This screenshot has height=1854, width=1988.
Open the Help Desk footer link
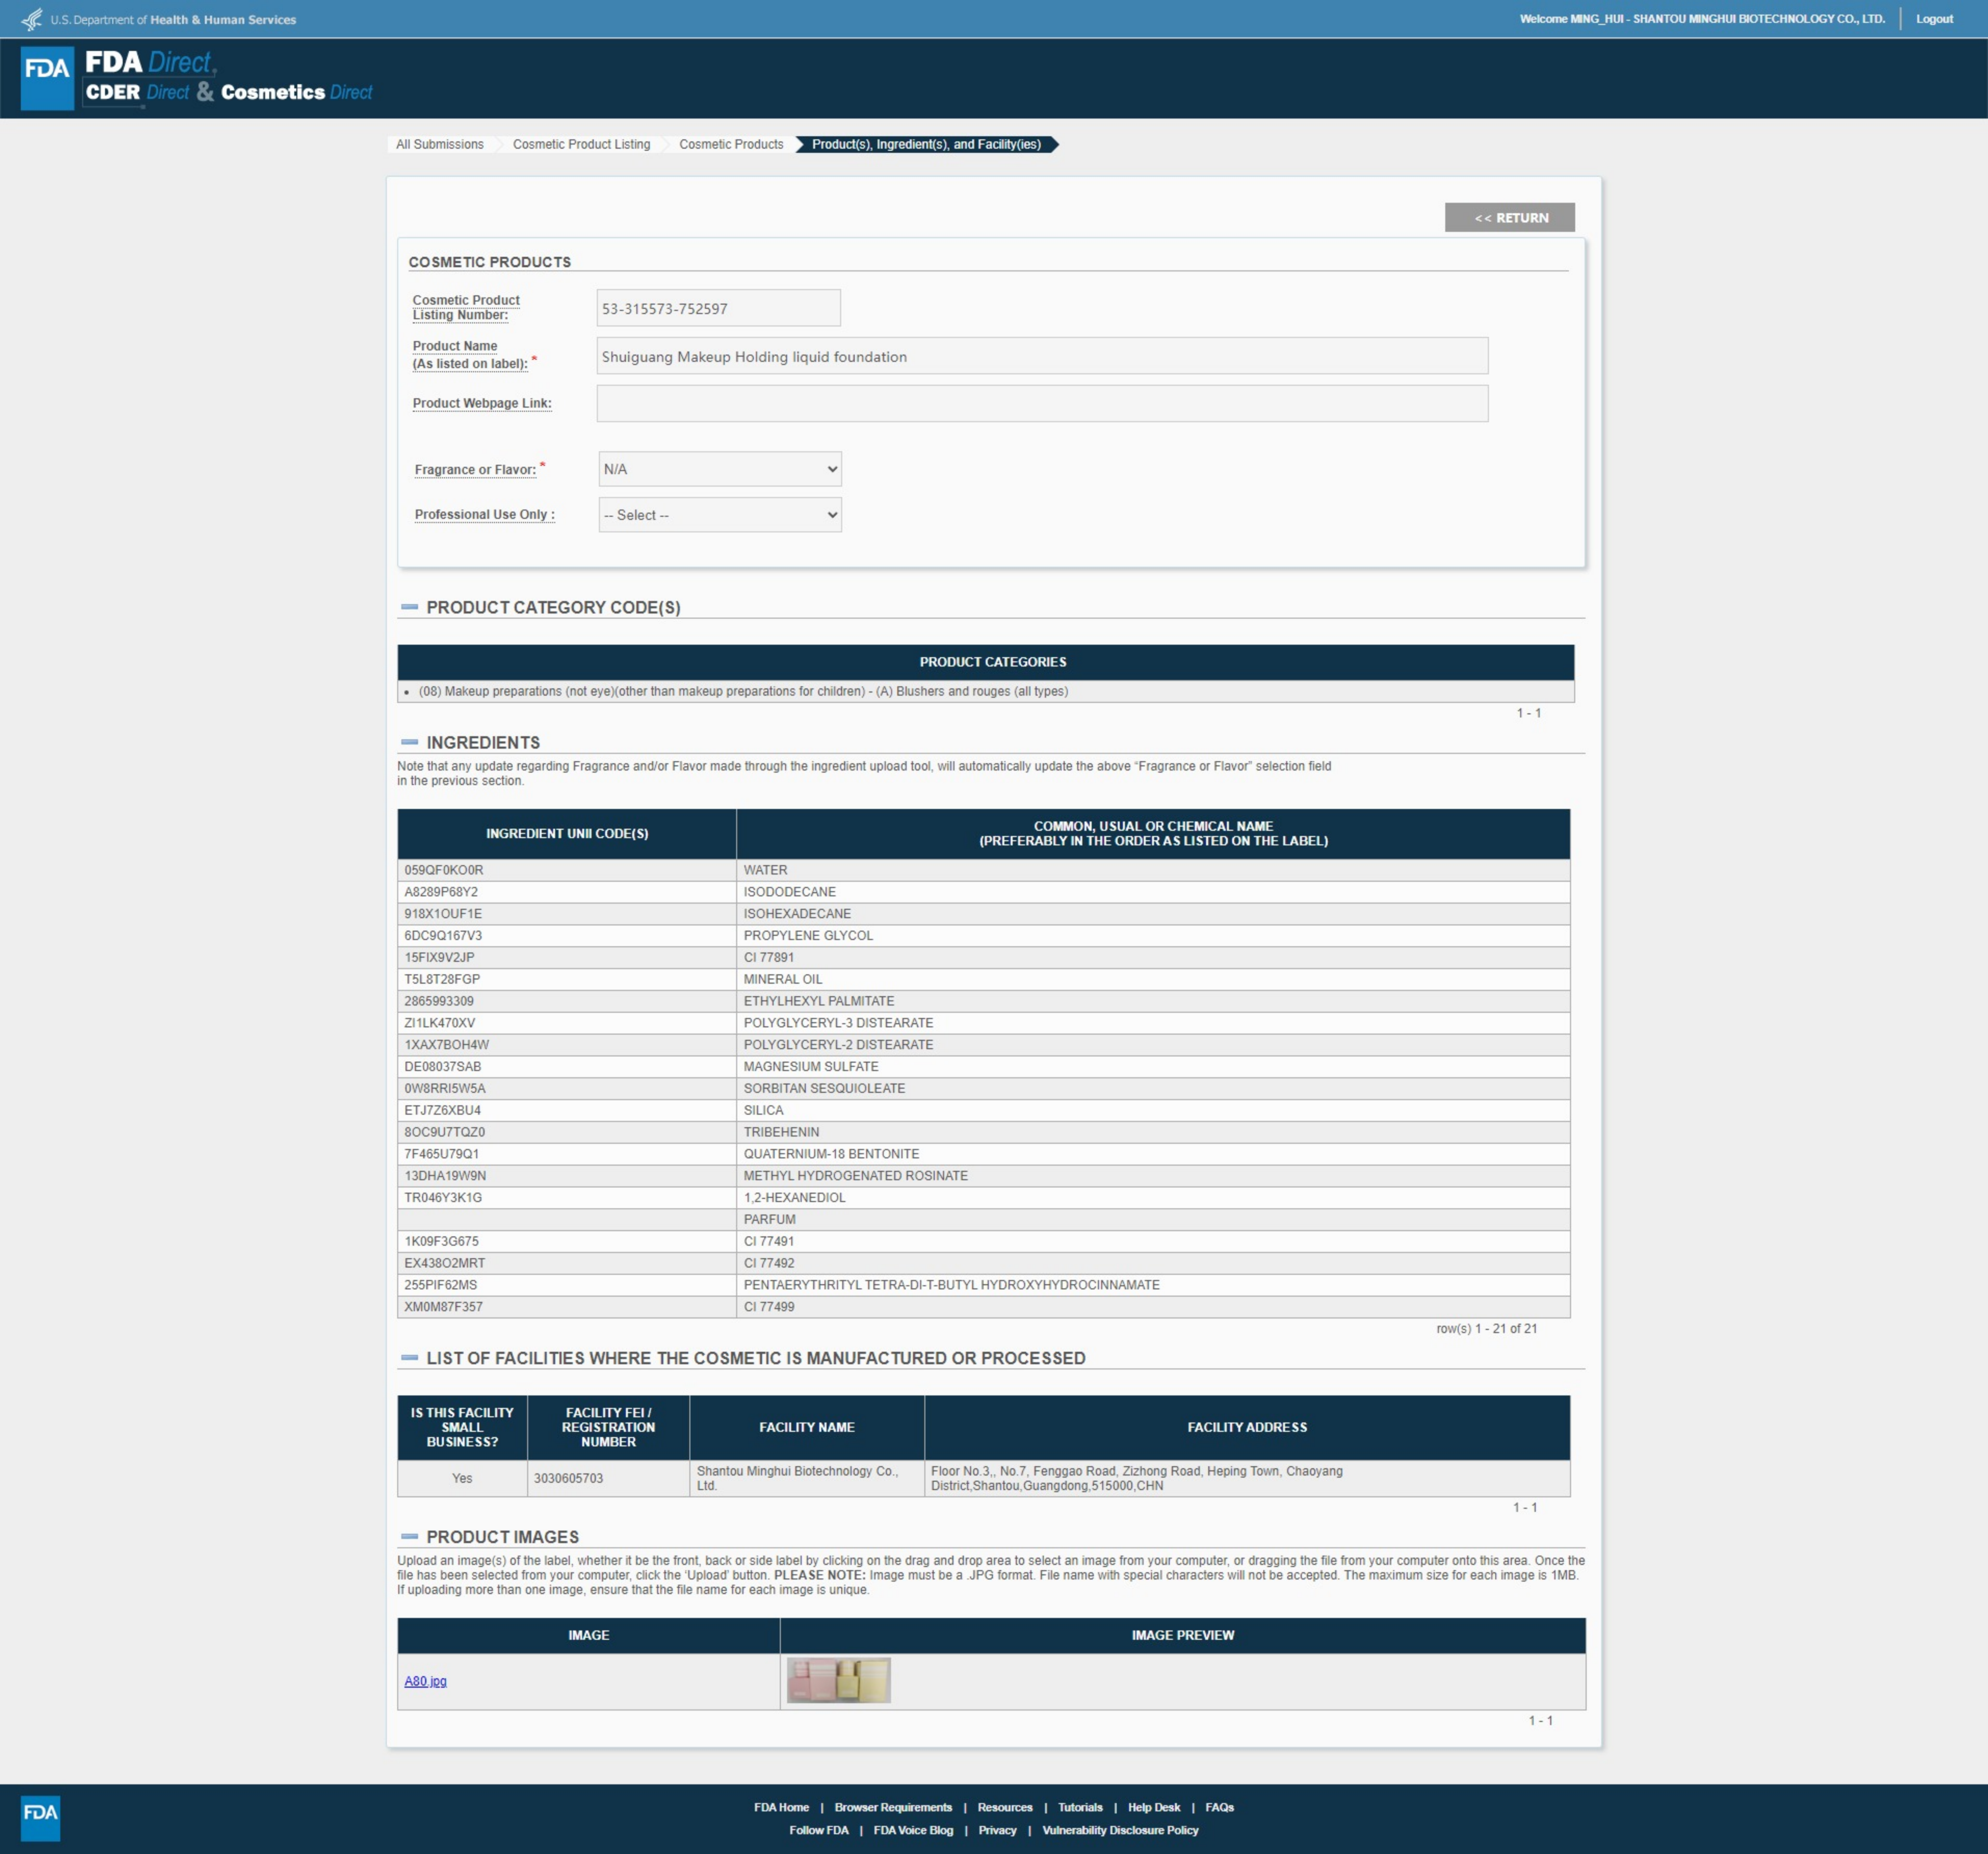(x=1153, y=1807)
